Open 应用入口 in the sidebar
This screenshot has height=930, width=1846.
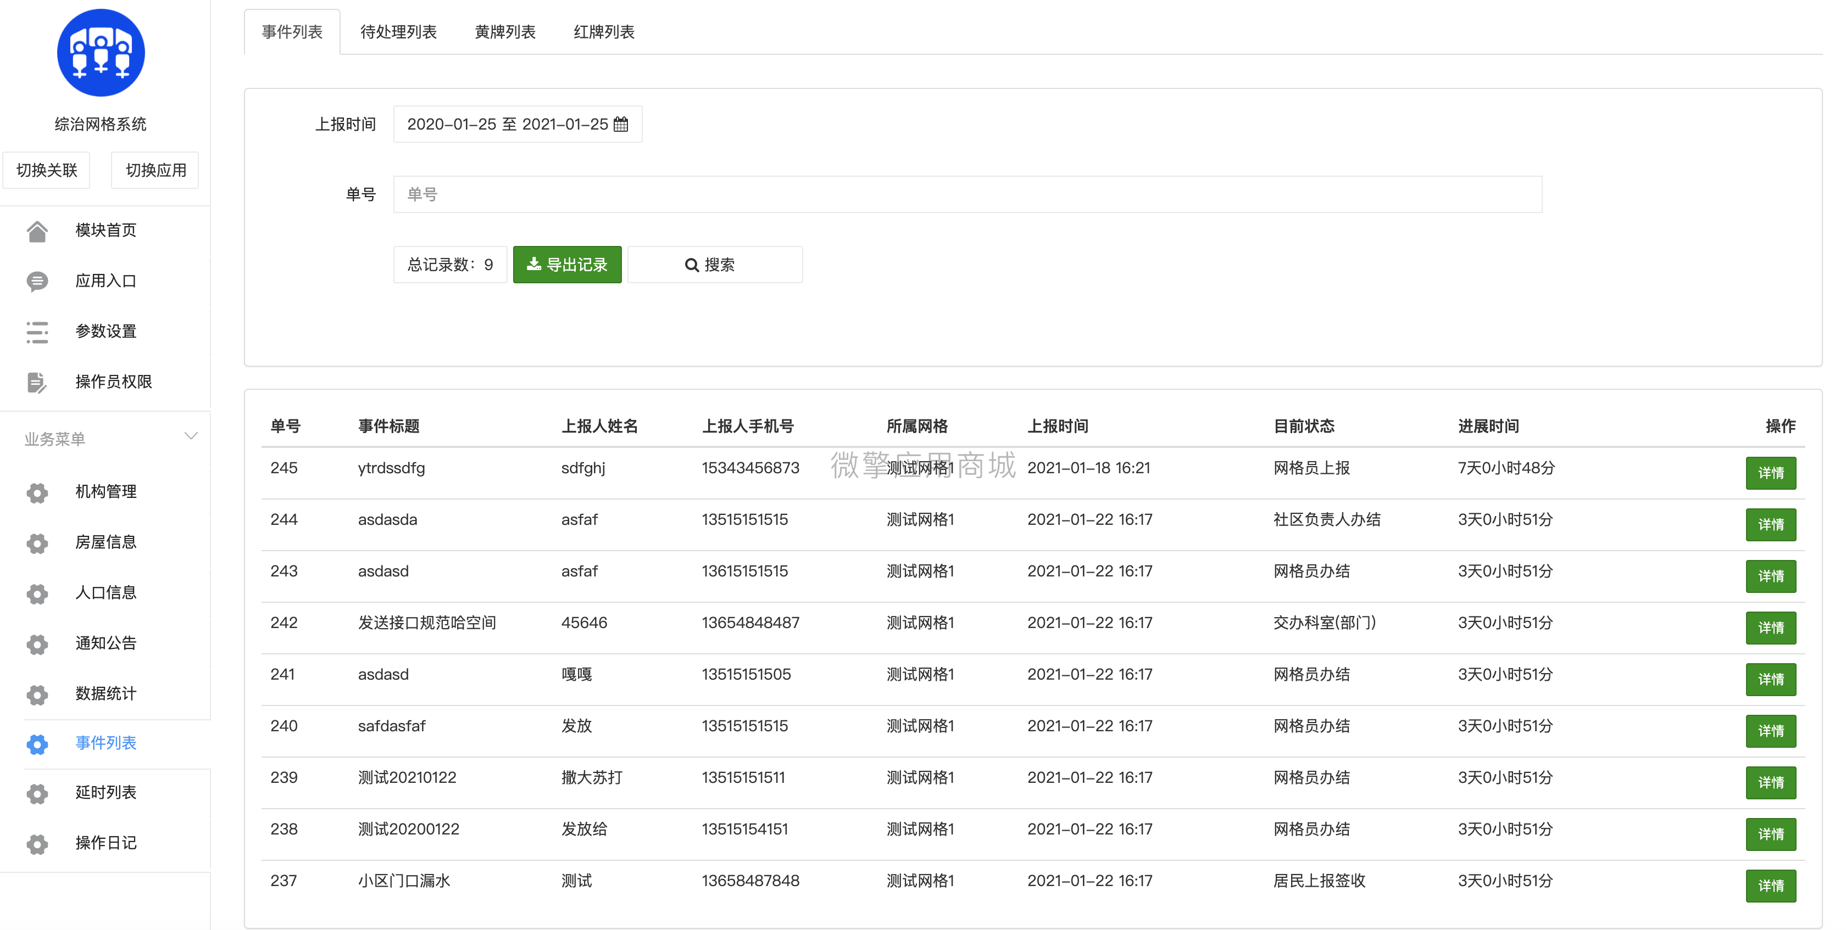click(x=106, y=281)
